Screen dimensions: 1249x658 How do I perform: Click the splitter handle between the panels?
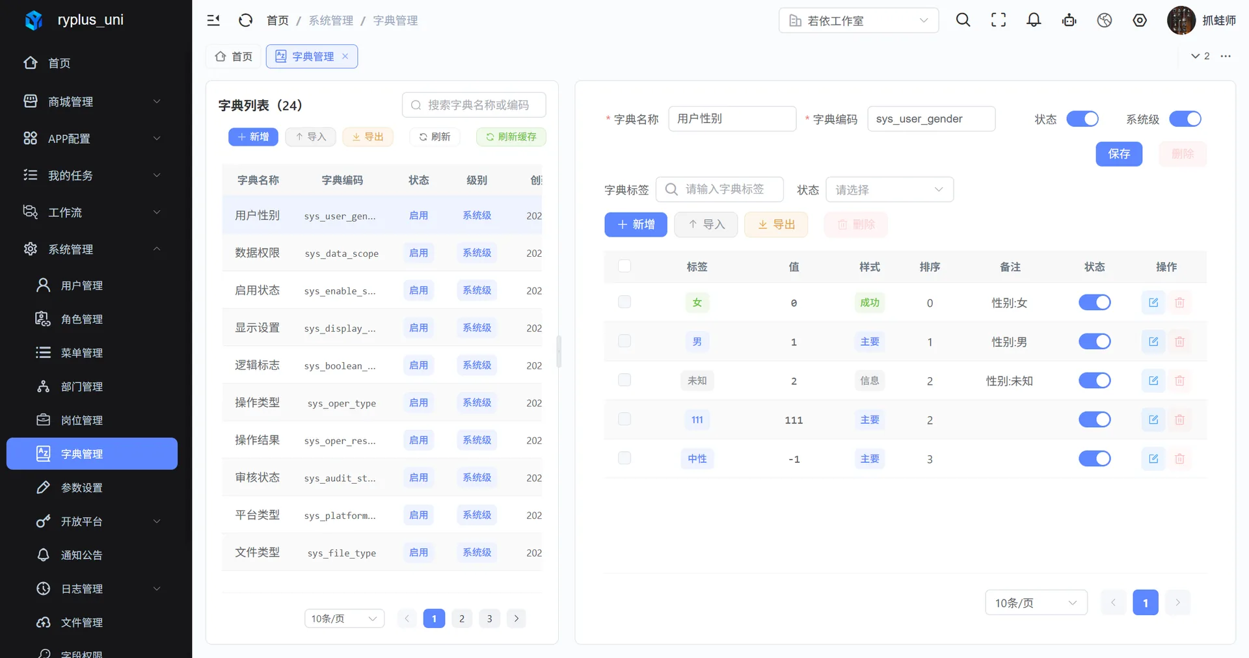point(559,352)
